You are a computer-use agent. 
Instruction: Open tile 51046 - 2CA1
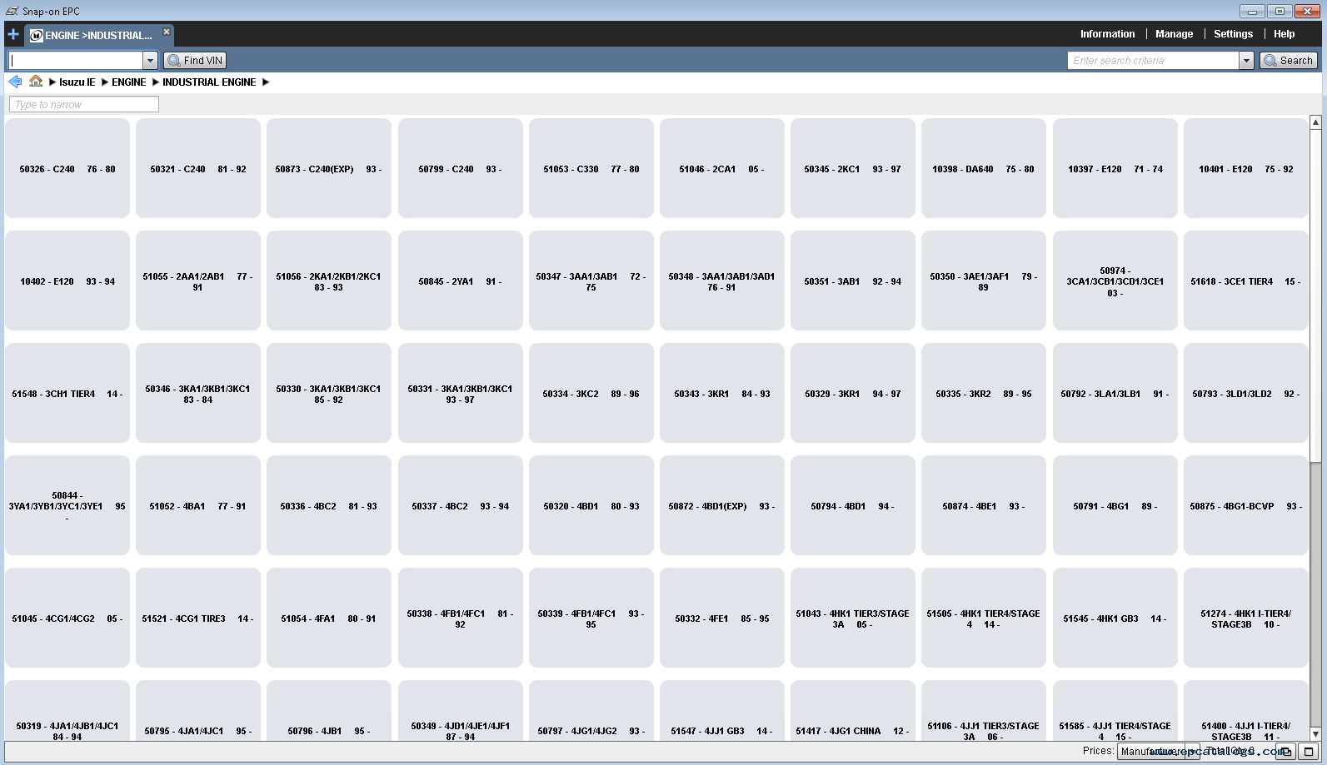click(722, 168)
